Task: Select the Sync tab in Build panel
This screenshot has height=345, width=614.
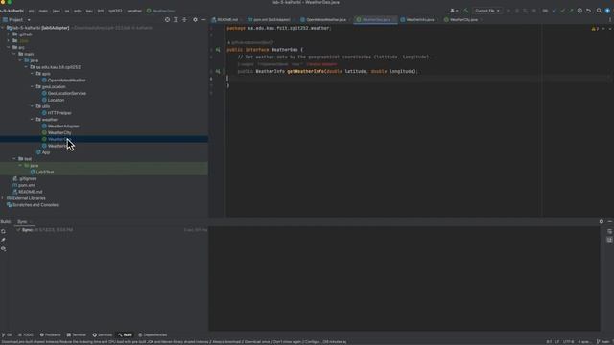Action: (x=23, y=222)
